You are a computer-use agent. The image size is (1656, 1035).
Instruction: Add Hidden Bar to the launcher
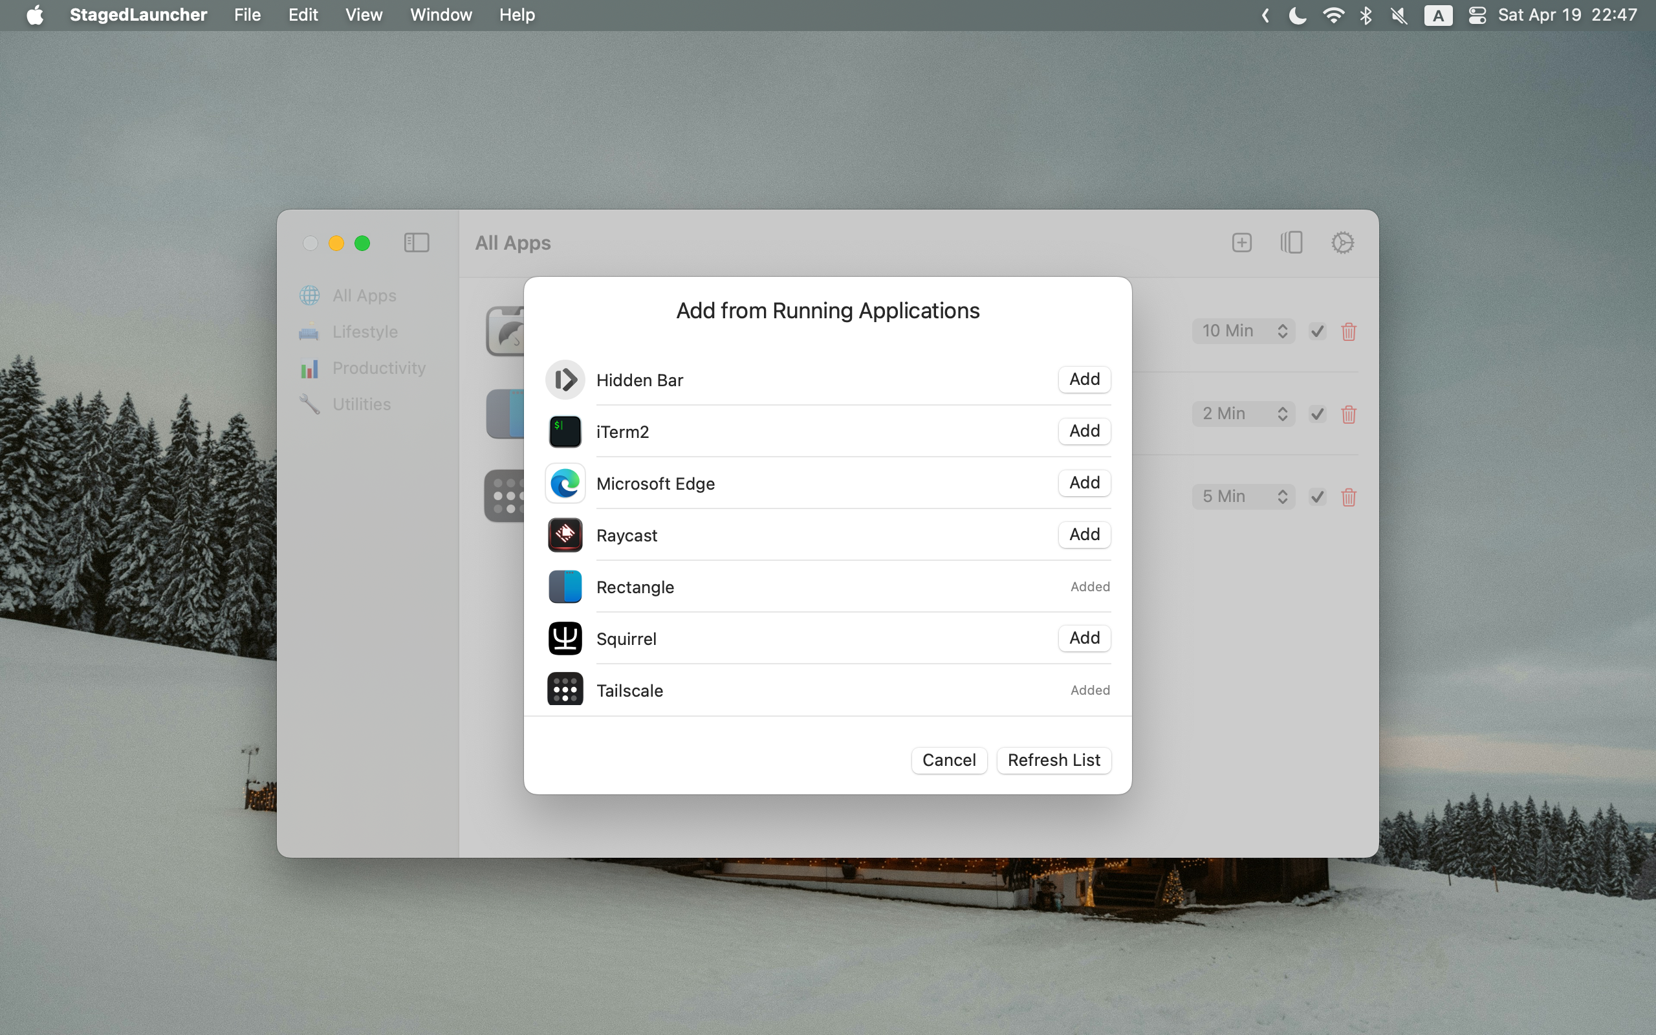tap(1084, 379)
